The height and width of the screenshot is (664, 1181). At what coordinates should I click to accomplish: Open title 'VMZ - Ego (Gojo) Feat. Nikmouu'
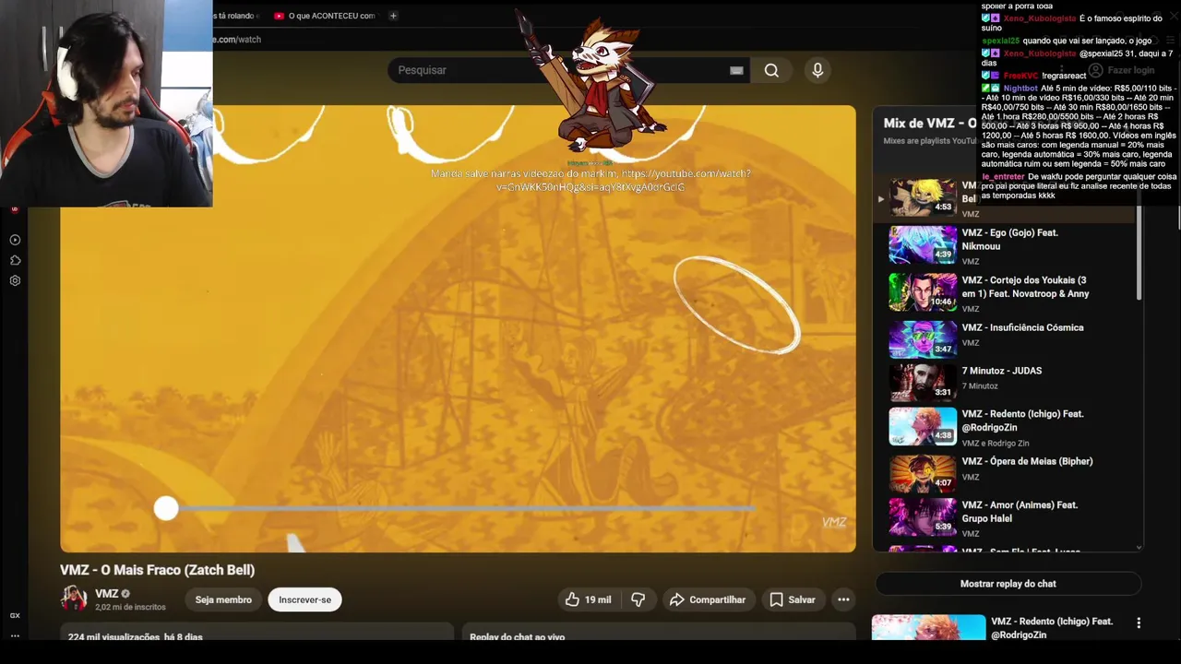point(1009,239)
